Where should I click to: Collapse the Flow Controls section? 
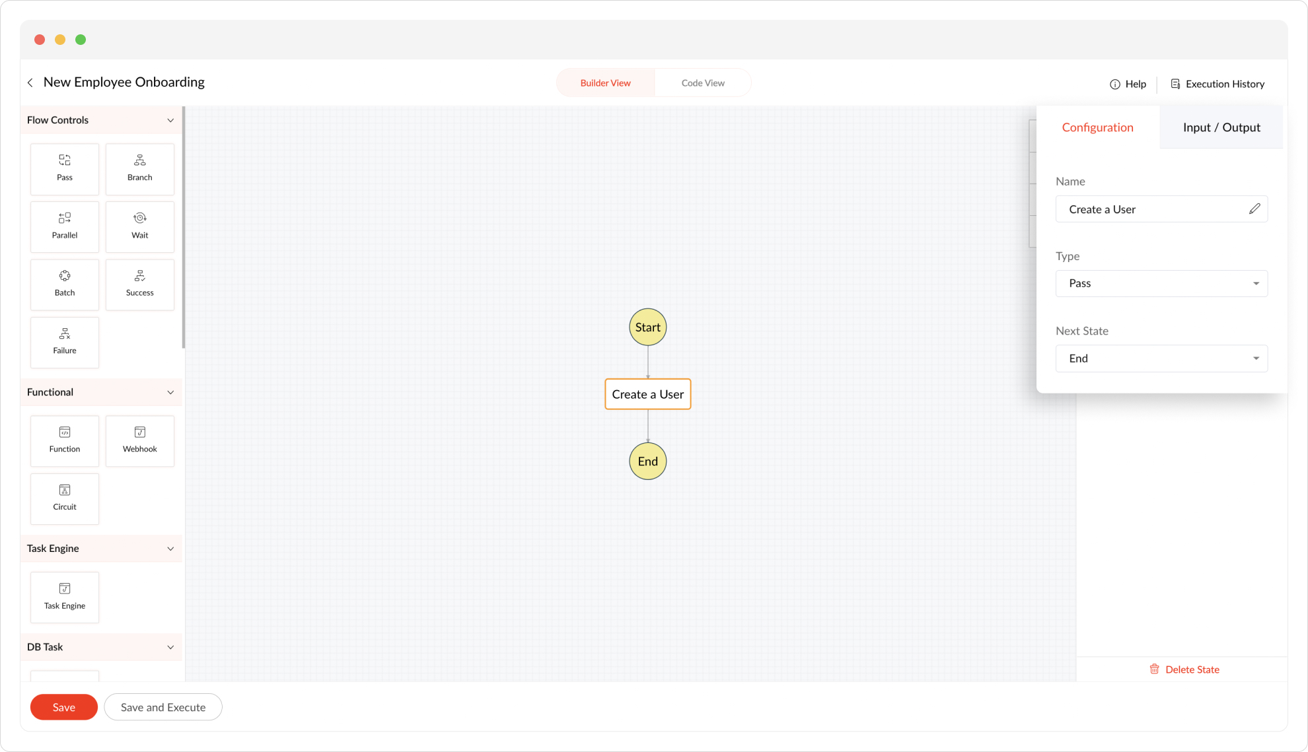(170, 120)
